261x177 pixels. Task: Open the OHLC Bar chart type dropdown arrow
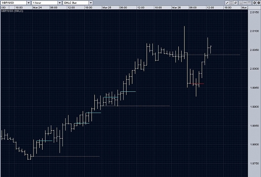91,3
